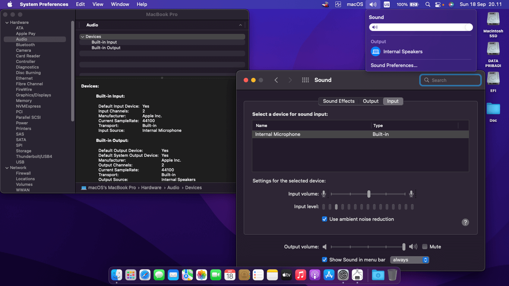
Task: Select the Input tab
Action: (x=393, y=101)
